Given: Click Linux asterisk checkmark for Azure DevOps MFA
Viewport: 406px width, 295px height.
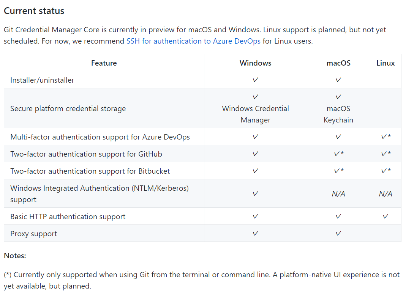Looking at the screenshot, I should tap(386, 137).
